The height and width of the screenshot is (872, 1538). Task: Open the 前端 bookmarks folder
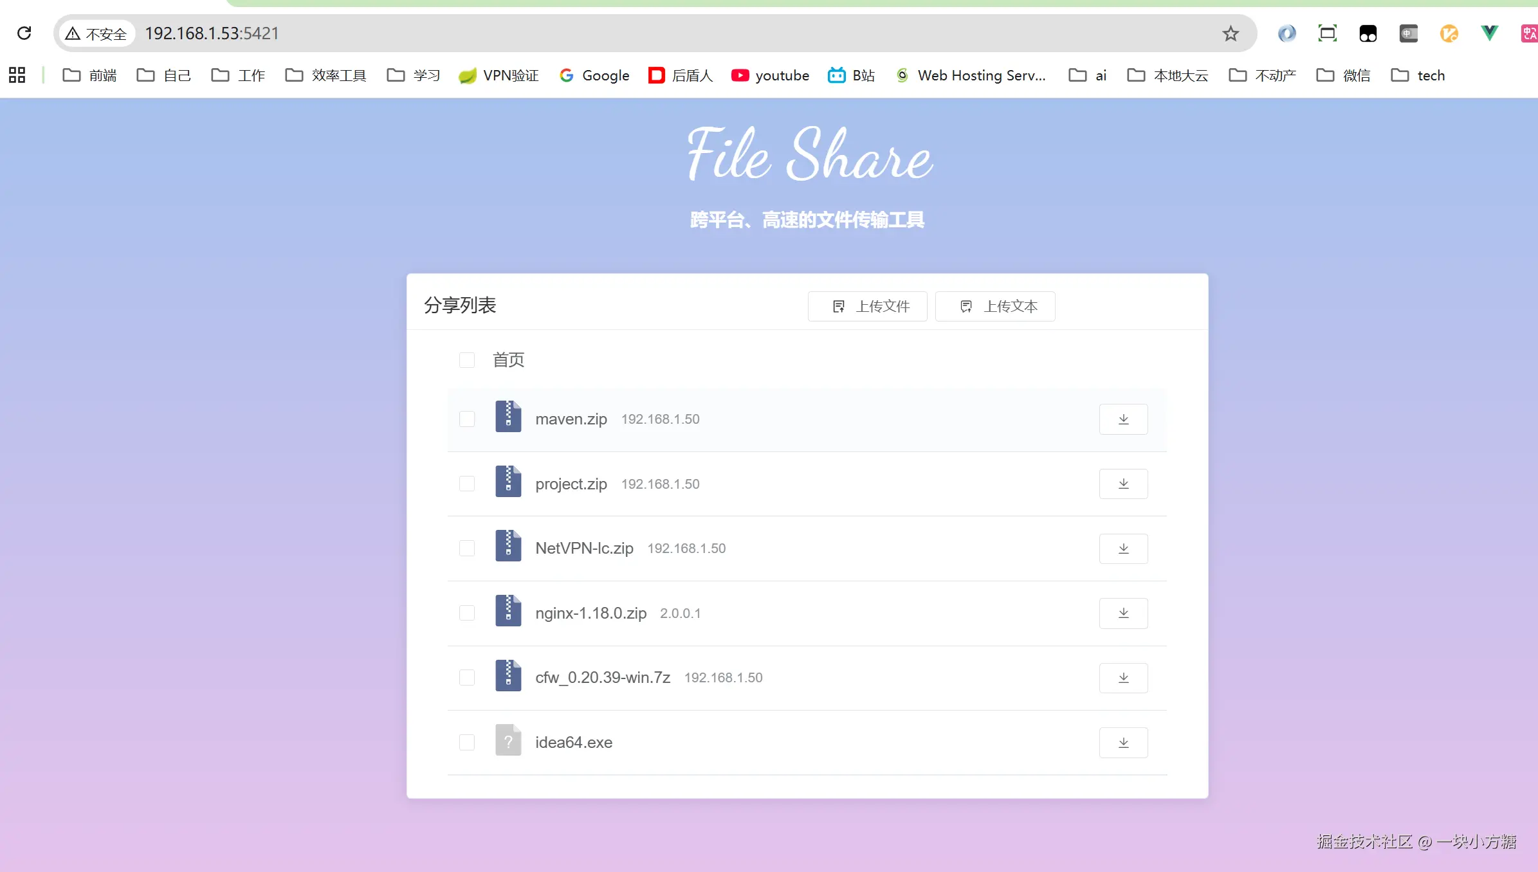(89, 75)
